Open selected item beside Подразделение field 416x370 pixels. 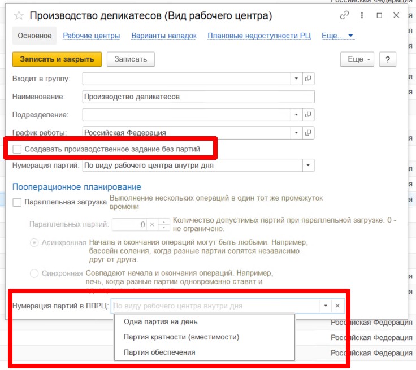point(309,115)
